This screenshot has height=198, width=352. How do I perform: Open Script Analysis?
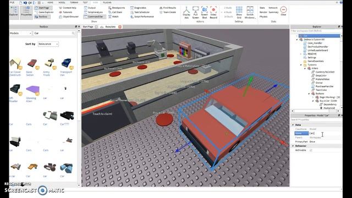pos(93,12)
